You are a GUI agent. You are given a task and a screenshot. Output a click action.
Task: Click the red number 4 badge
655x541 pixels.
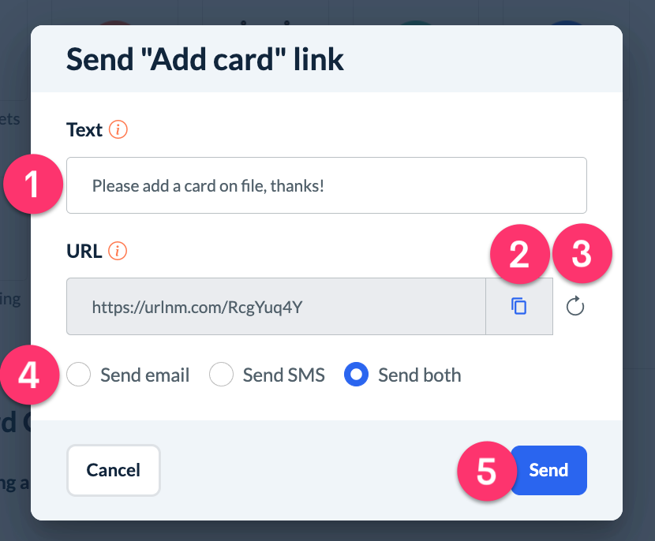click(28, 375)
